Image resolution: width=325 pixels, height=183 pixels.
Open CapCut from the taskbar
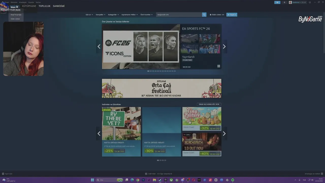(x=216, y=180)
